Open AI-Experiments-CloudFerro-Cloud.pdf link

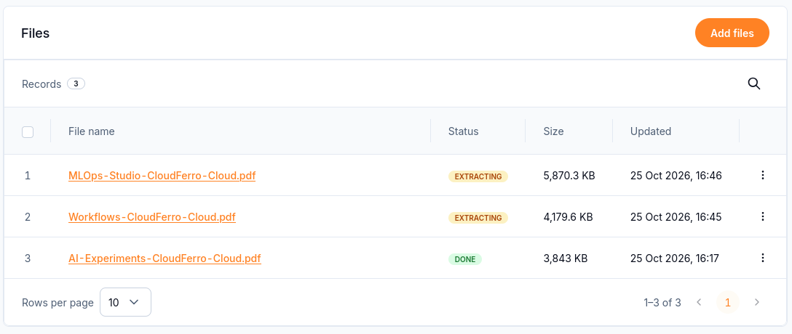(165, 258)
